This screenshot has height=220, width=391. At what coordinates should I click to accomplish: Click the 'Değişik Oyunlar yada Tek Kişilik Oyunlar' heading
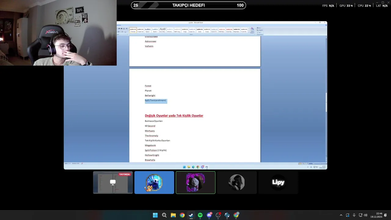pos(174,116)
